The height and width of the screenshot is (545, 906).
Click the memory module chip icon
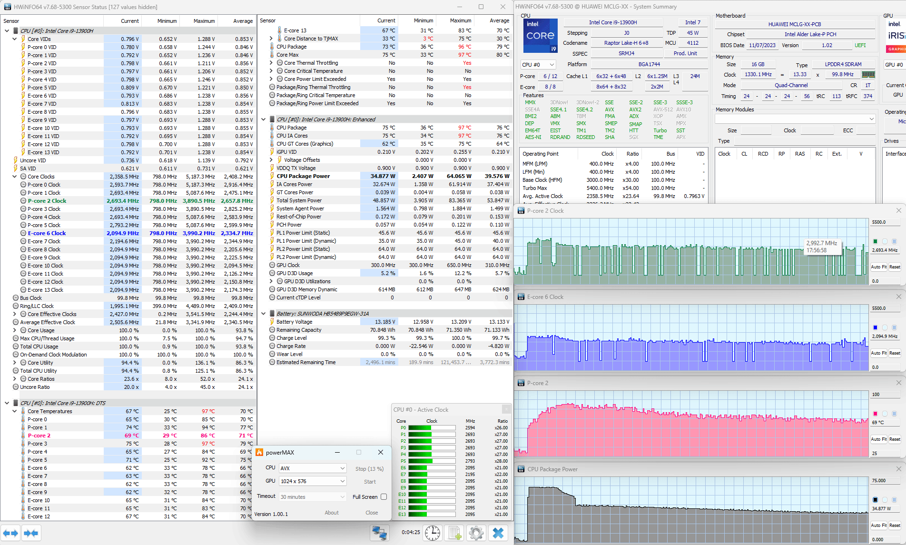point(868,75)
